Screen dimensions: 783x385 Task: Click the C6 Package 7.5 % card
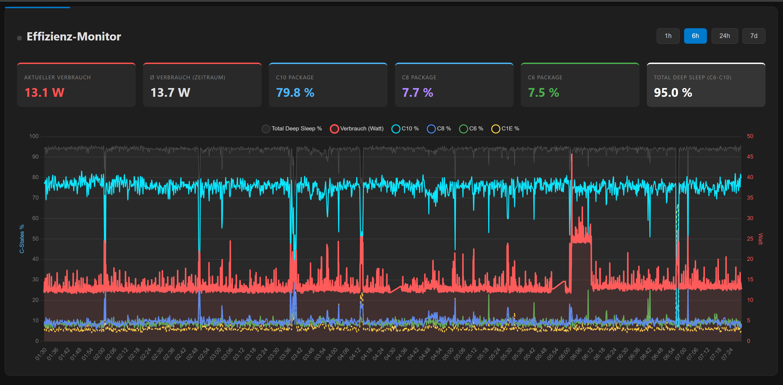click(x=580, y=85)
